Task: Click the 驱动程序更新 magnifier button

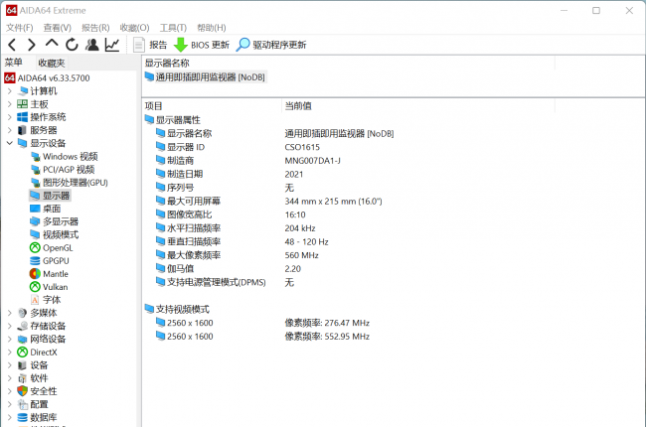Action: tap(271, 45)
